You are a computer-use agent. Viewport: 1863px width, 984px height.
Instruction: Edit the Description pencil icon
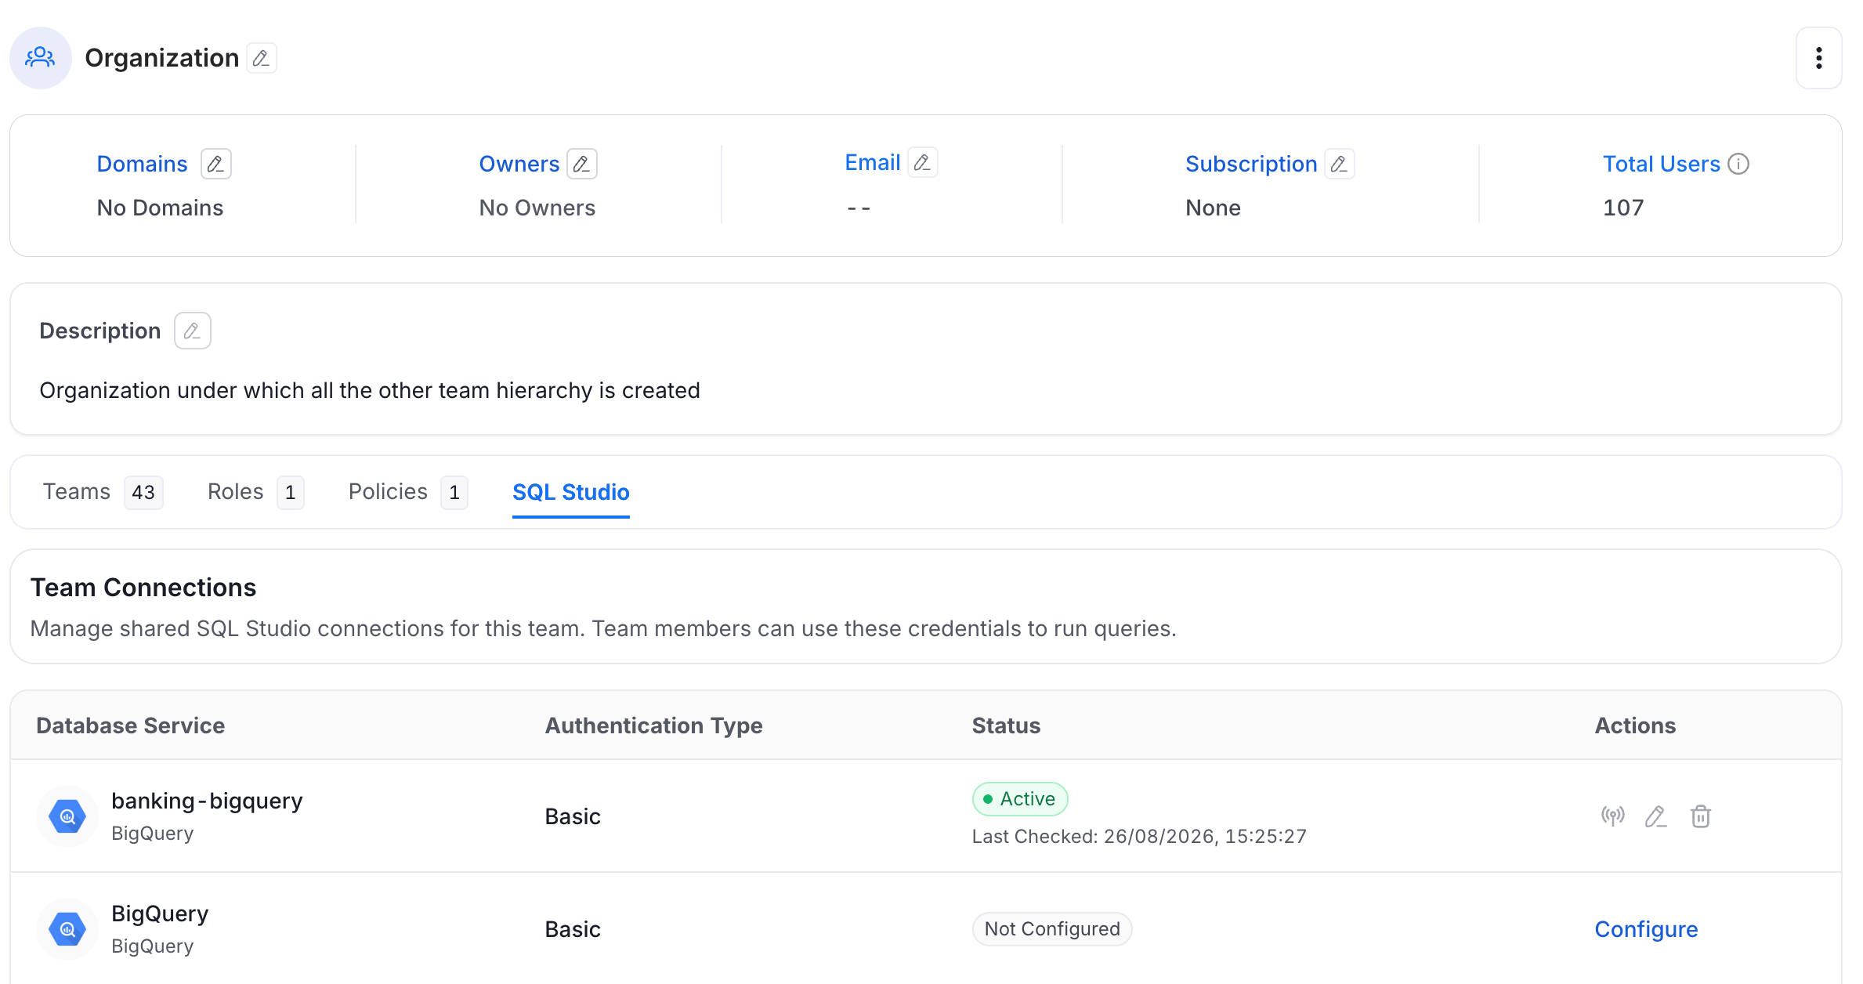(192, 331)
